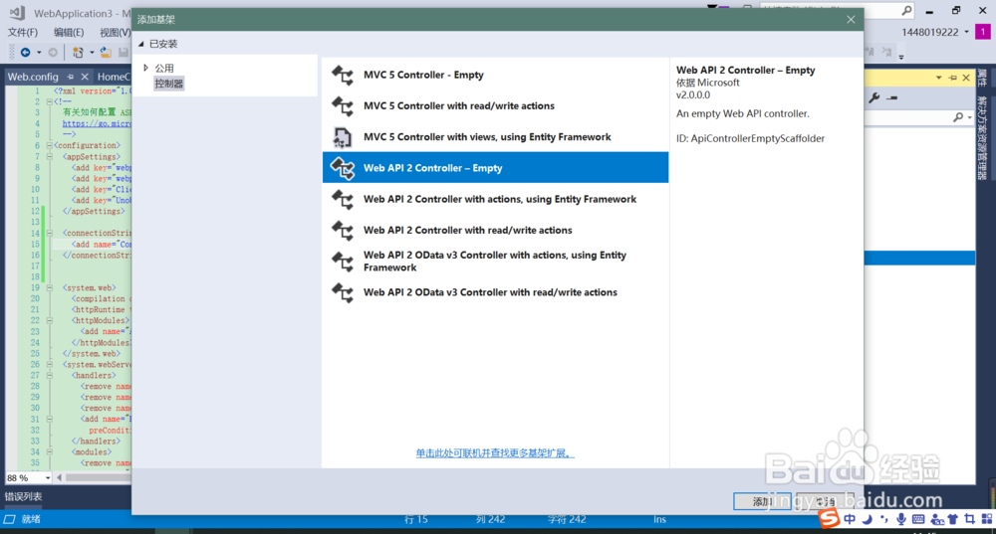Open the toolbar overflow options dropdown

[x=901, y=58]
